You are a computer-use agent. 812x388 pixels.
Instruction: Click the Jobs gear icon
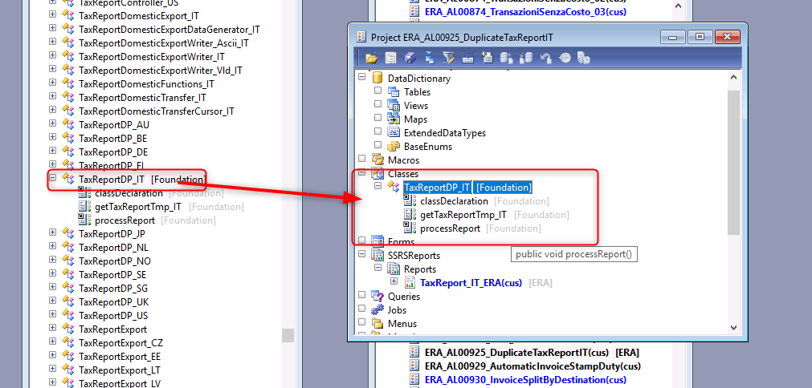(x=377, y=310)
